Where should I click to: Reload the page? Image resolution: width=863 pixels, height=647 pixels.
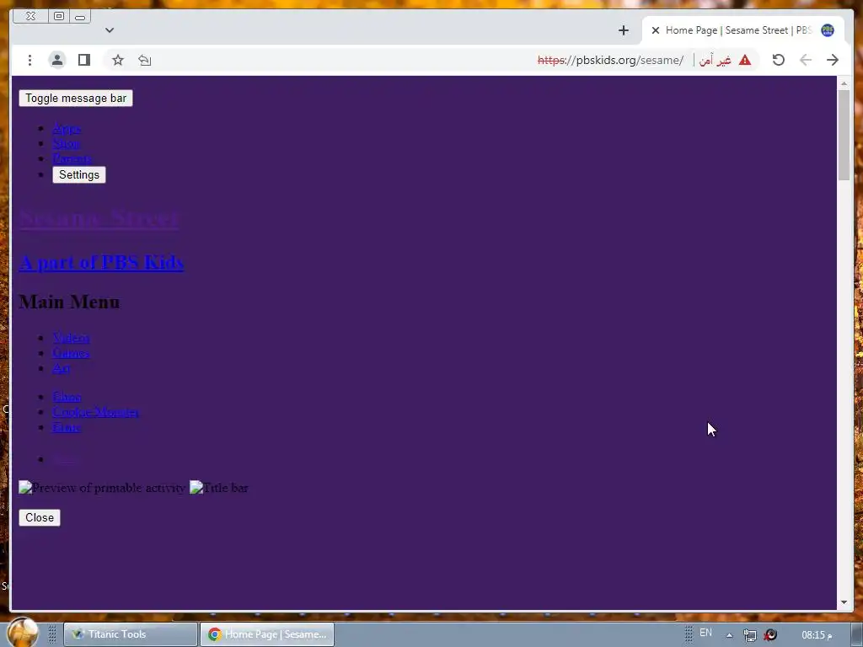click(x=778, y=60)
